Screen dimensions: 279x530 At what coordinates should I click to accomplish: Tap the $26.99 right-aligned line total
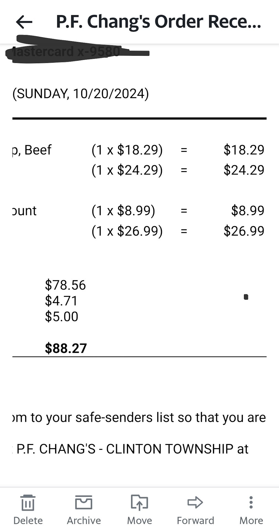click(244, 231)
